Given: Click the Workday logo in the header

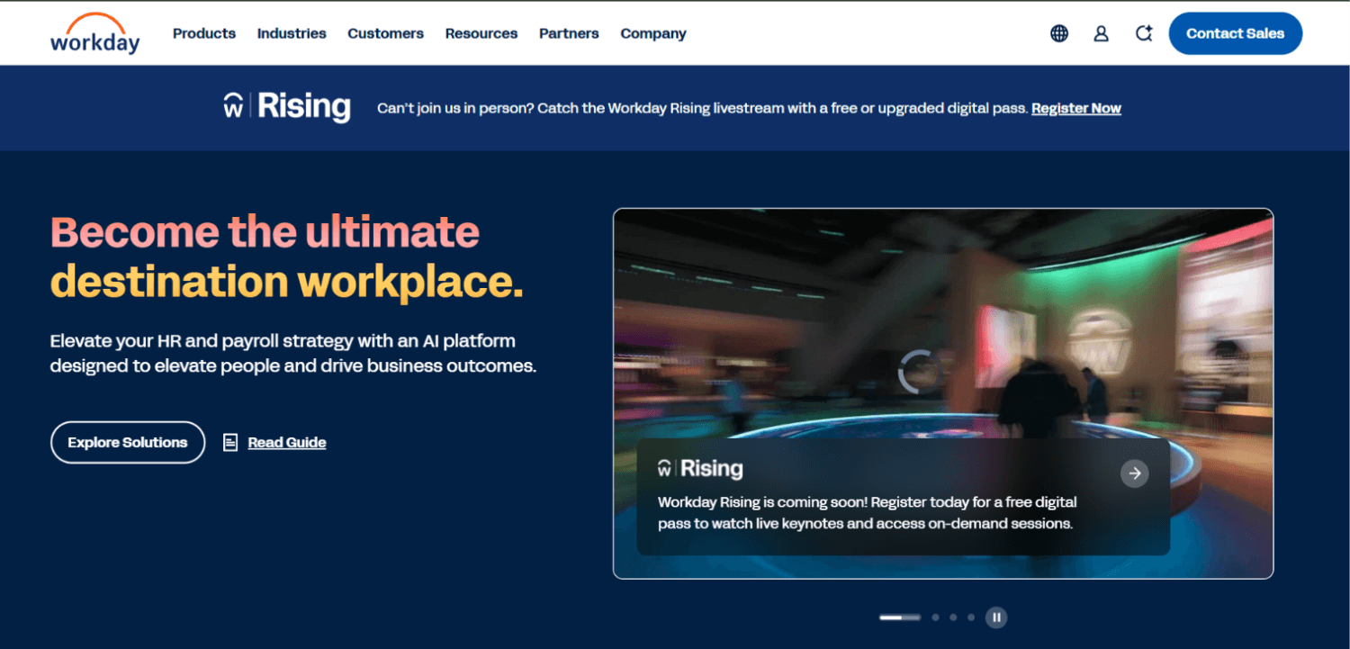Looking at the screenshot, I should click(95, 33).
